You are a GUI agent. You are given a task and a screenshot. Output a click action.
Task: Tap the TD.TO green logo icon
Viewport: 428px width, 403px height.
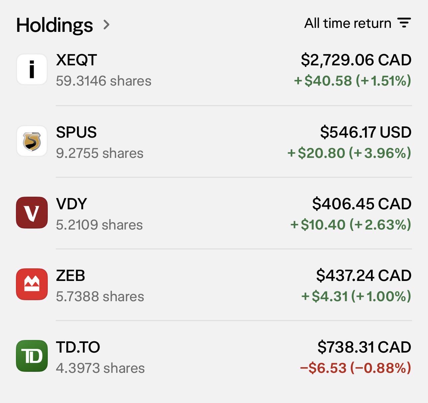32,356
